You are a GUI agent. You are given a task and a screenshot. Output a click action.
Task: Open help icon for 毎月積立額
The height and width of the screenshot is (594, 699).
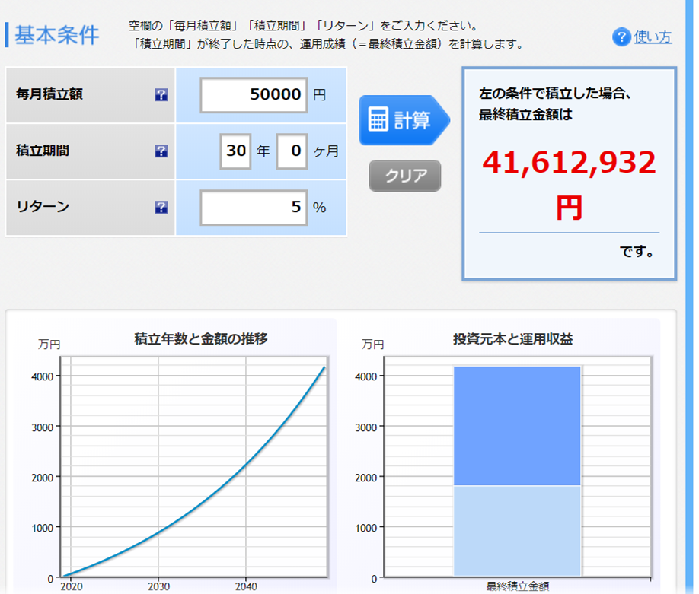(161, 94)
